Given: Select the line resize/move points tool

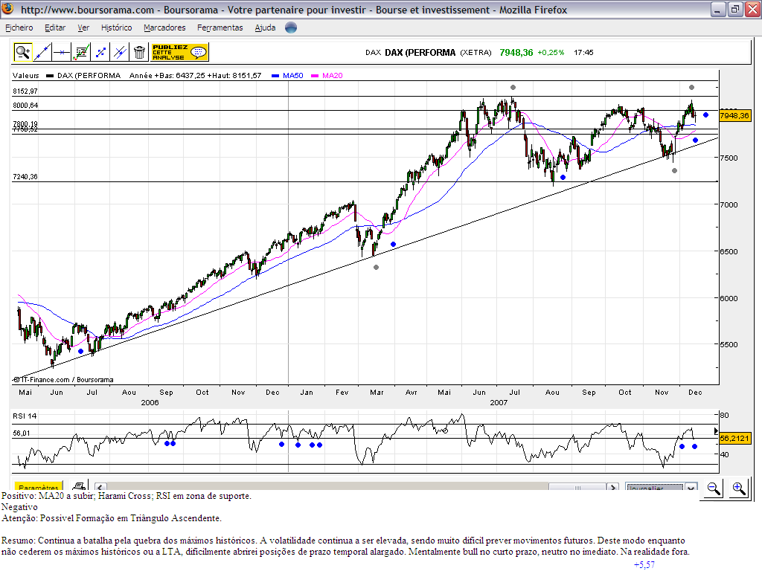Looking at the screenshot, I should (x=100, y=52).
